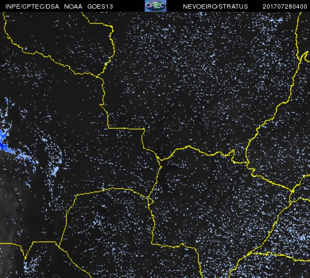Click the NOAA text in the header
Viewport: 310px width, 278px height.
click(73, 6)
